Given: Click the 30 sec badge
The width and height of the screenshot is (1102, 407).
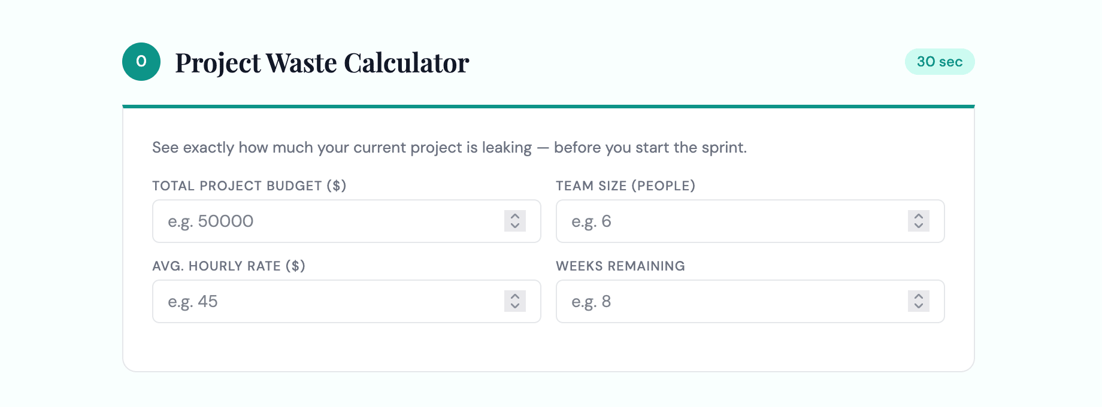Looking at the screenshot, I should tap(940, 62).
